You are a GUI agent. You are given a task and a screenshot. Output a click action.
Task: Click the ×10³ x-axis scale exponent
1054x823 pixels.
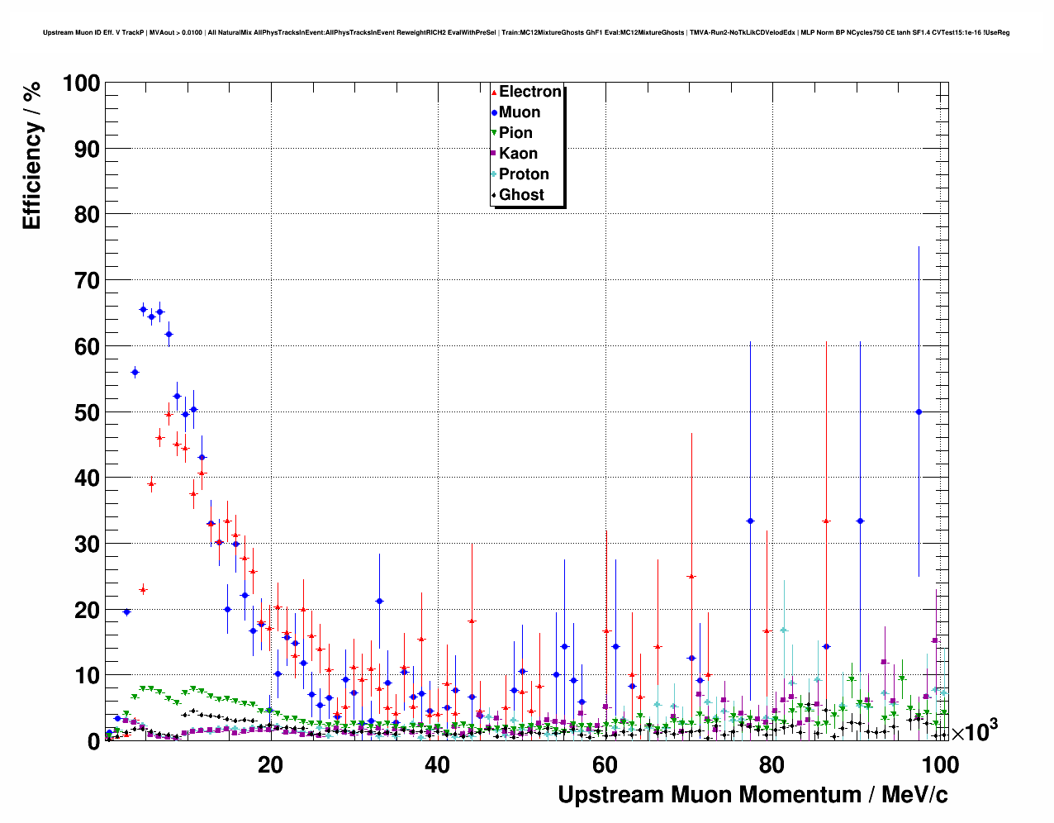(x=974, y=732)
